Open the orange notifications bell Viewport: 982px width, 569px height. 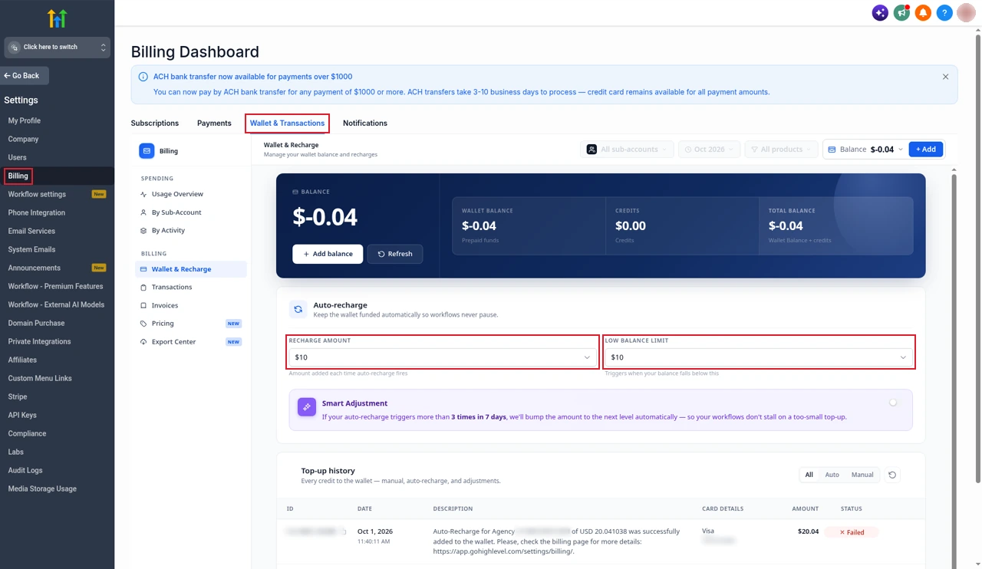(923, 13)
